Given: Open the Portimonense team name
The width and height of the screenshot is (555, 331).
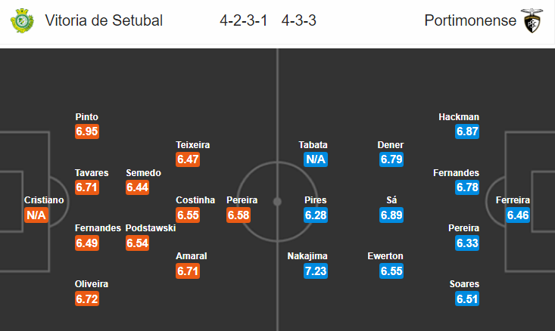Looking at the screenshot, I should click(x=470, y=20).
